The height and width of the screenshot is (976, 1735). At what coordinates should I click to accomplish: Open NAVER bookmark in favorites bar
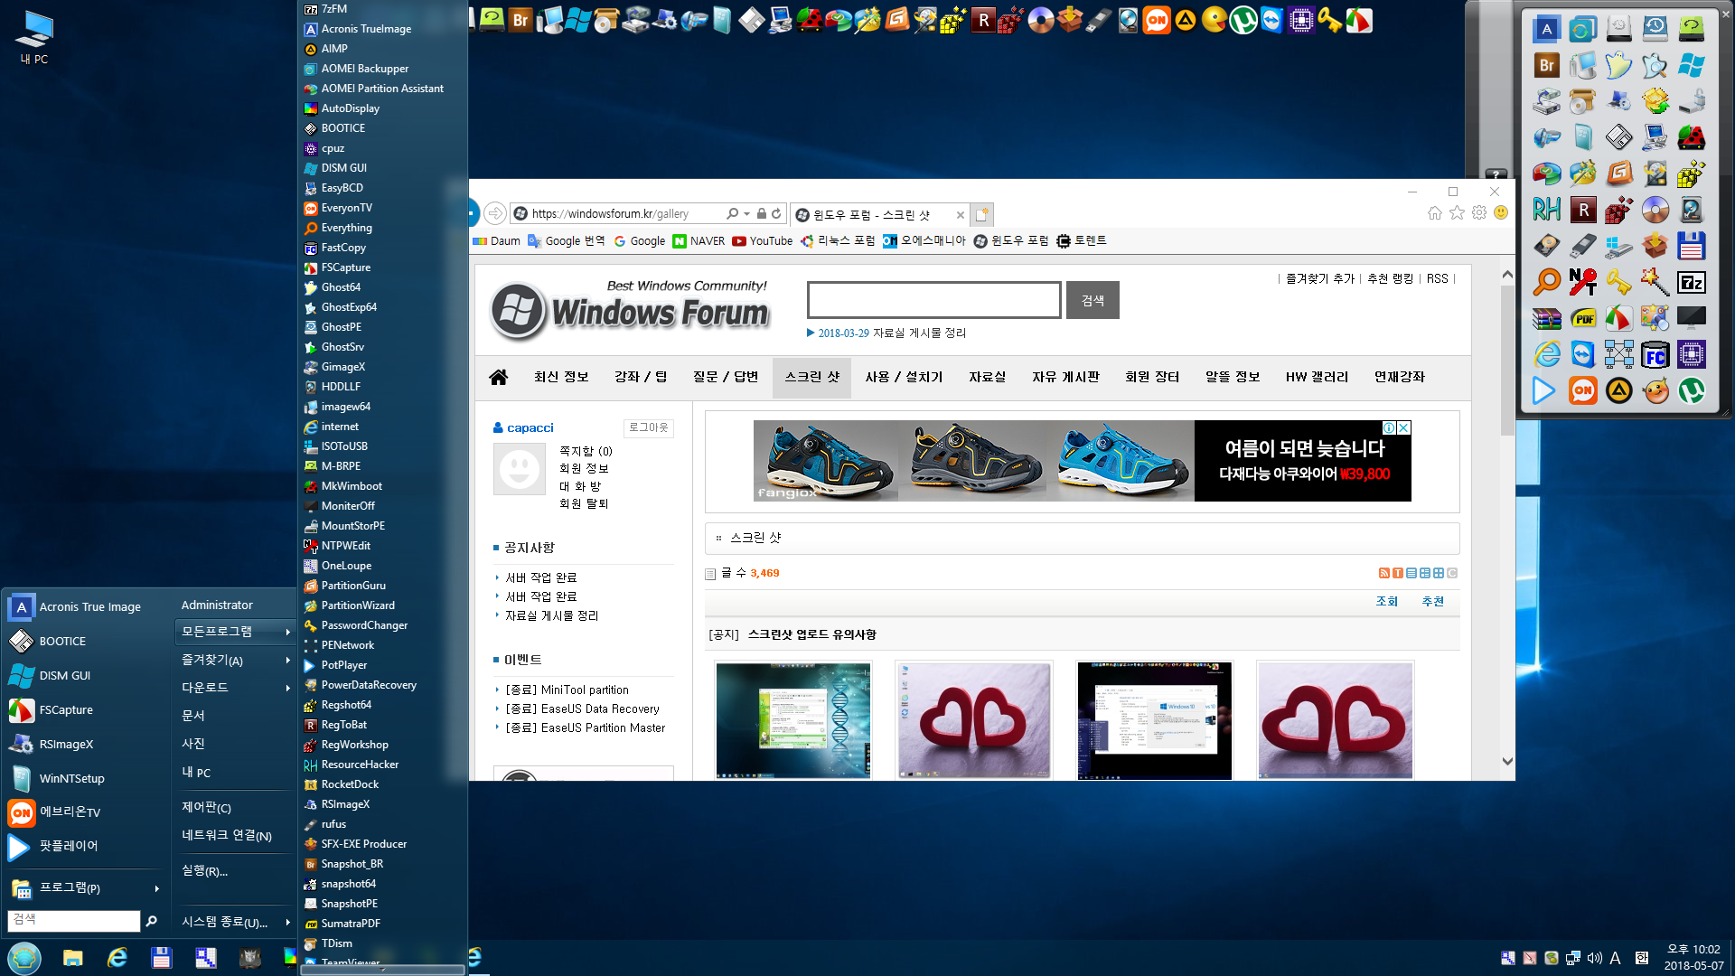[699, 240]
